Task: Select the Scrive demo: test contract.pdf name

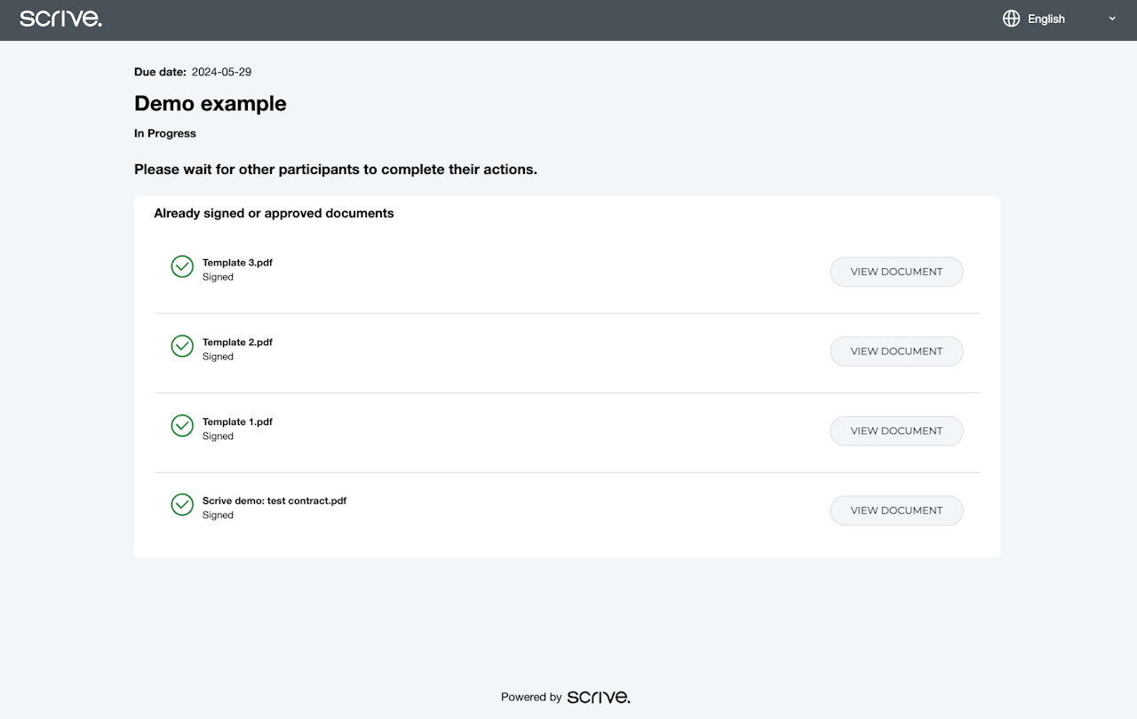Action: tap(274, 501)
